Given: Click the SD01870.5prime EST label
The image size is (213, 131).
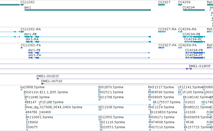Looking at the screenshot, I should coord(111,87).
